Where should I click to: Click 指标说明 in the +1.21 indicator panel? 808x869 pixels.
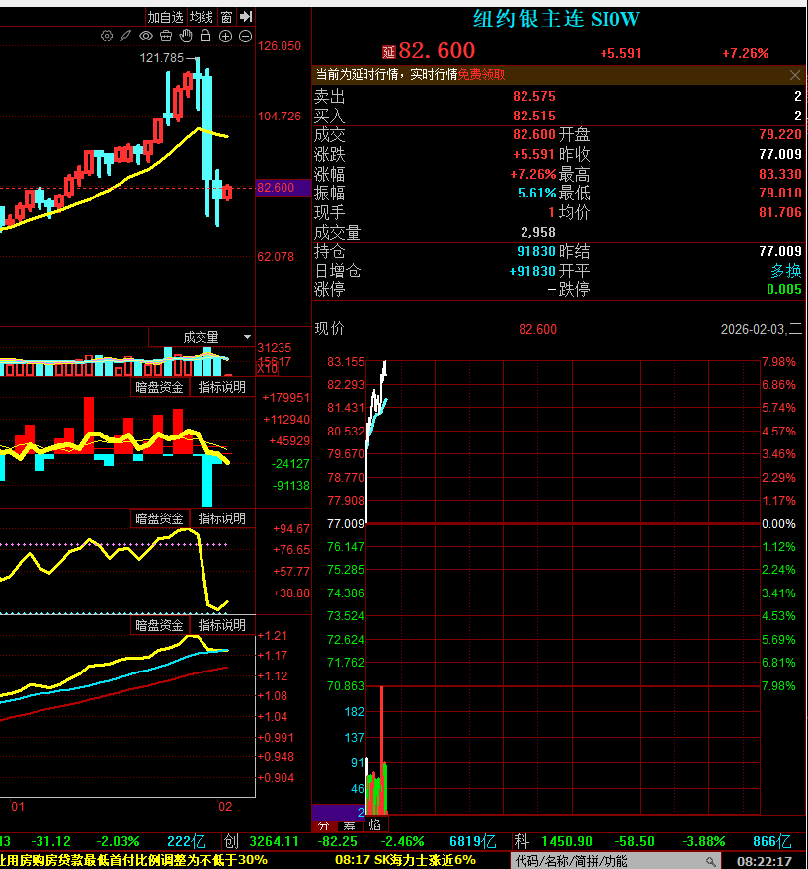[222, 625]
